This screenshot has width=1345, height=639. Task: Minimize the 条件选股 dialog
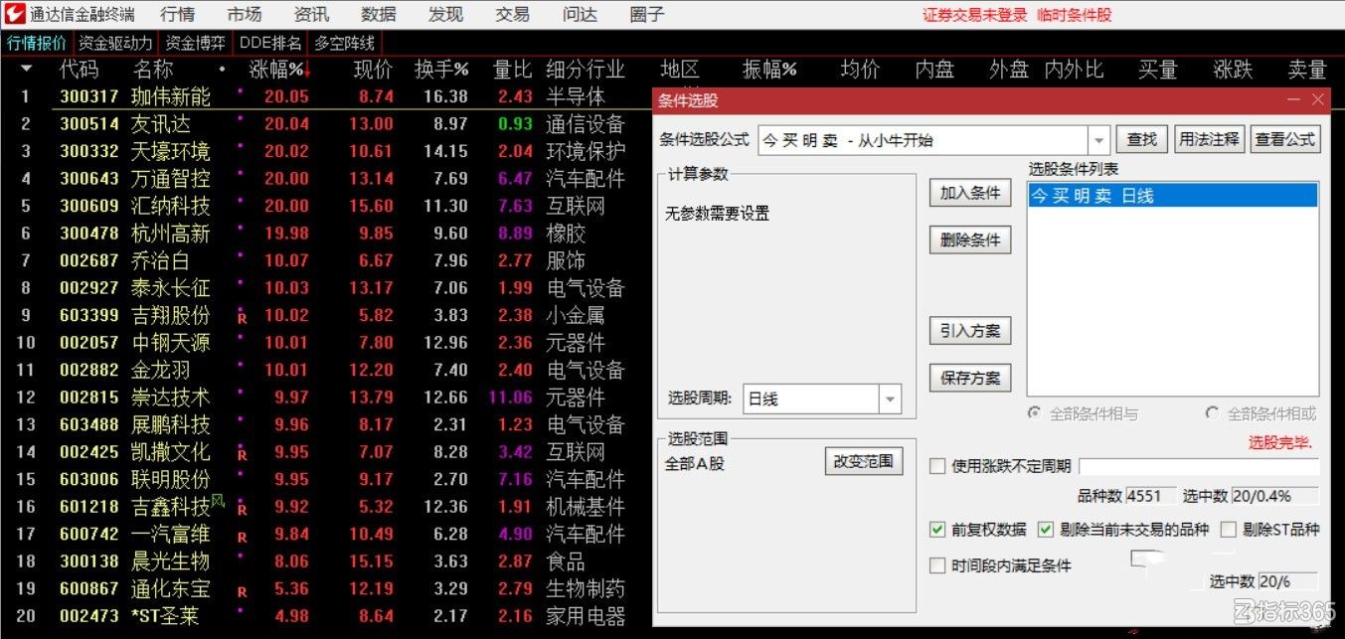(x=1293, y=100)
